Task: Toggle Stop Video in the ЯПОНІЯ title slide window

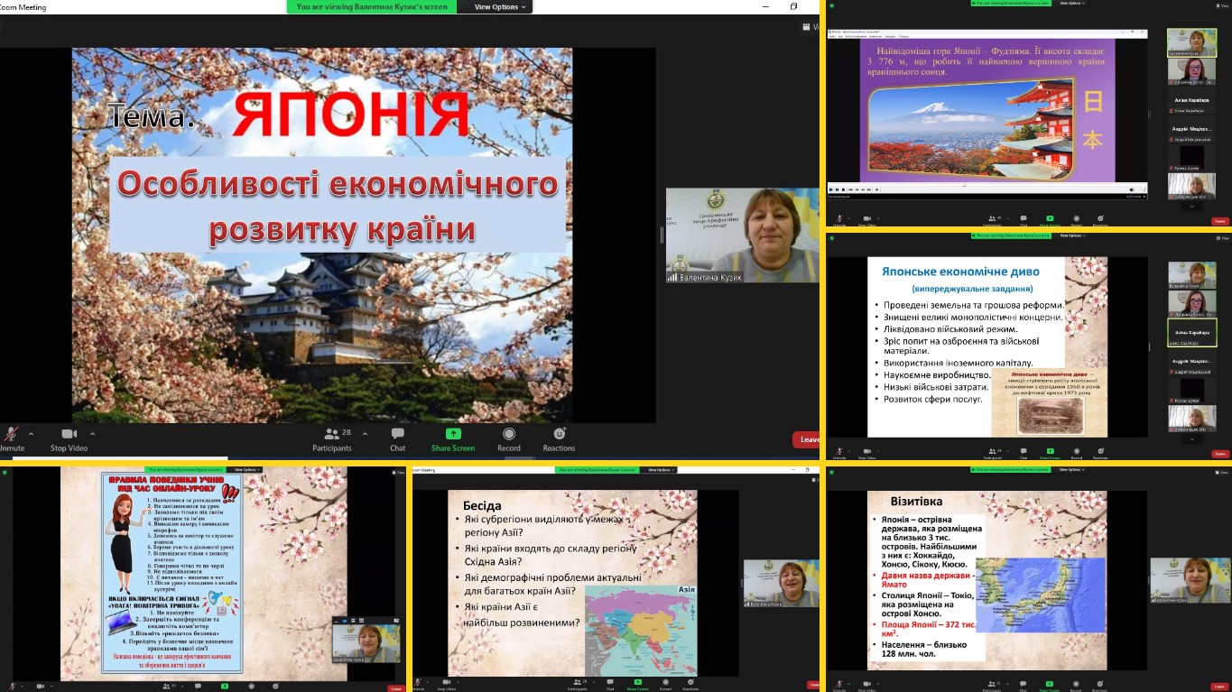Action: pos(69,438)
